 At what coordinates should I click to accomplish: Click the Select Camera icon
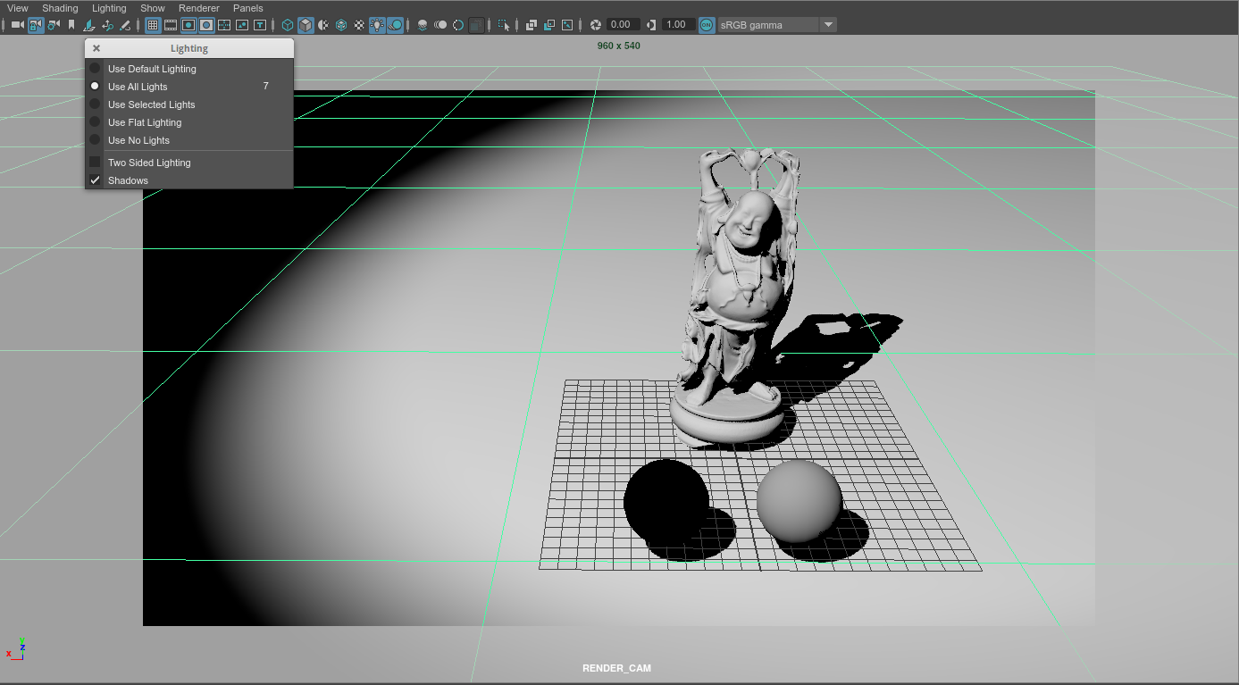17,25
